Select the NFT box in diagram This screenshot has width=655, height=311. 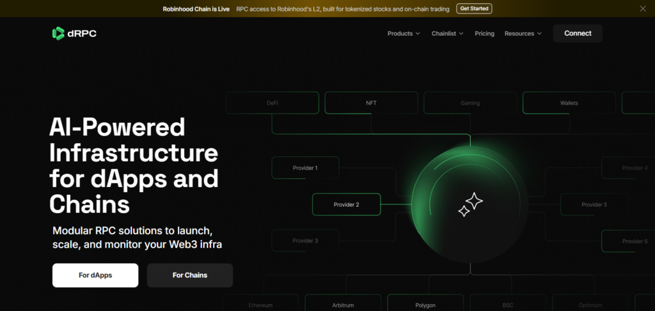372,103
